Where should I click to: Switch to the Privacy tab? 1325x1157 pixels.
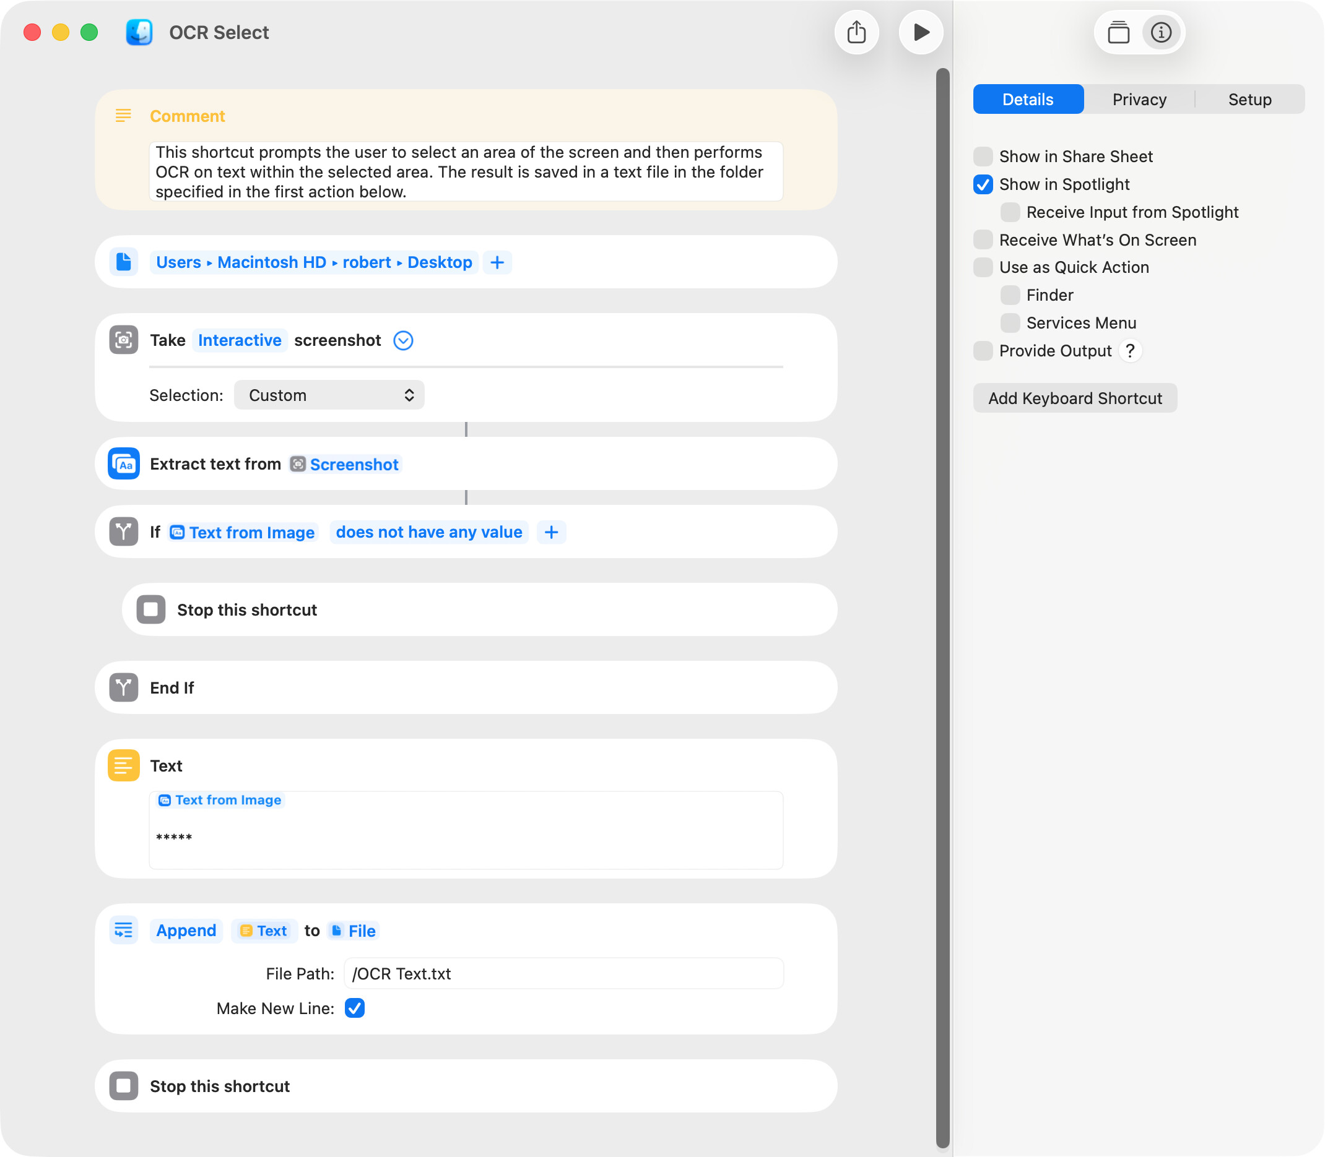click(x=1139, y=100)
